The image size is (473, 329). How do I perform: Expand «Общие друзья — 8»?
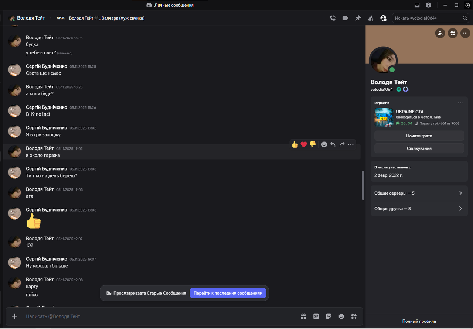pyautogui.click(x=419, y=209)
